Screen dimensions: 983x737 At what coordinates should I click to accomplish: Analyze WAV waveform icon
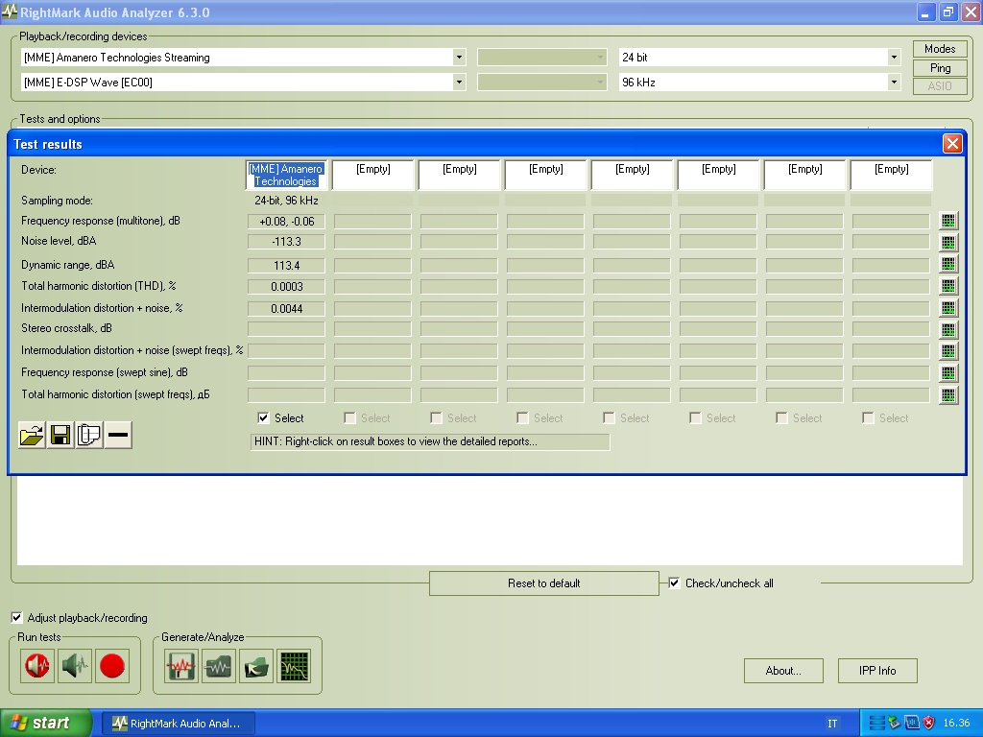pyautogui.click(x=219, y=666)
